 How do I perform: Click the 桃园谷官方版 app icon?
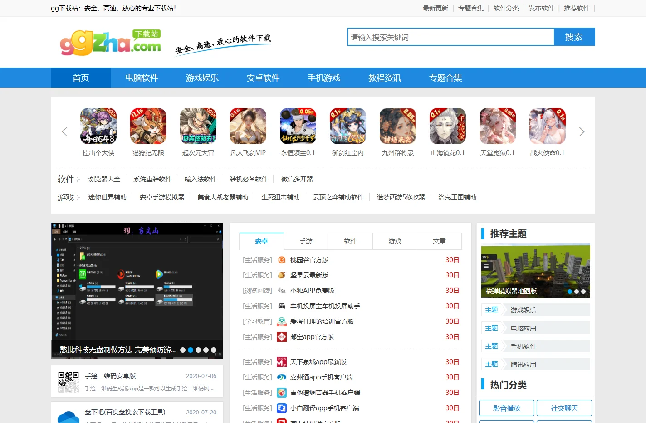click(282, 260)
